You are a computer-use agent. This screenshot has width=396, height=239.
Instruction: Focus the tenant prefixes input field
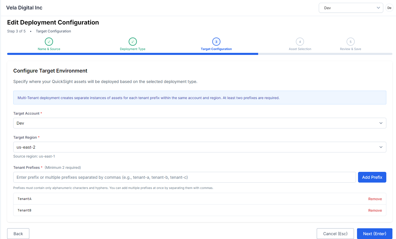click(184, 177)
